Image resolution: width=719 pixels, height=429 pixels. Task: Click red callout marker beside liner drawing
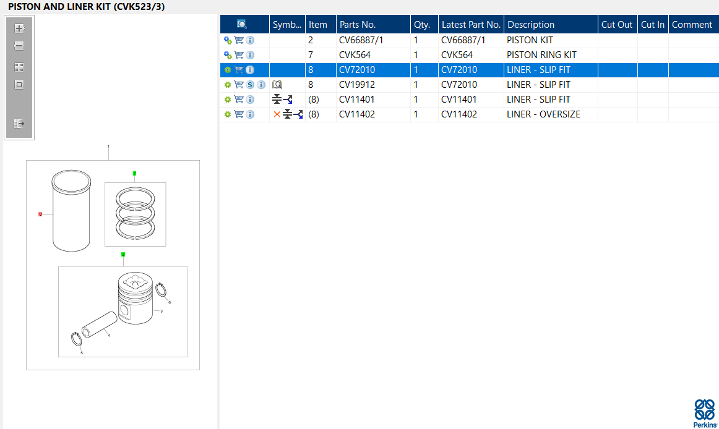pyautogui.click(x=40, y=214)
